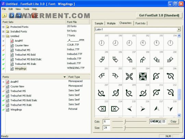This screenshot has height=139, width=185.
Task: Toggle Wingdings check mark in Font Sets
Action: click(3, 69)
